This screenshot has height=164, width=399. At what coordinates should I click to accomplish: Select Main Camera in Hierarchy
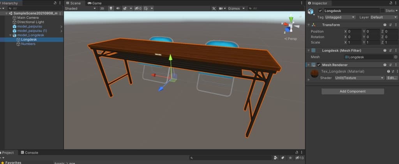pyautogui.click(x=28, y=18)
